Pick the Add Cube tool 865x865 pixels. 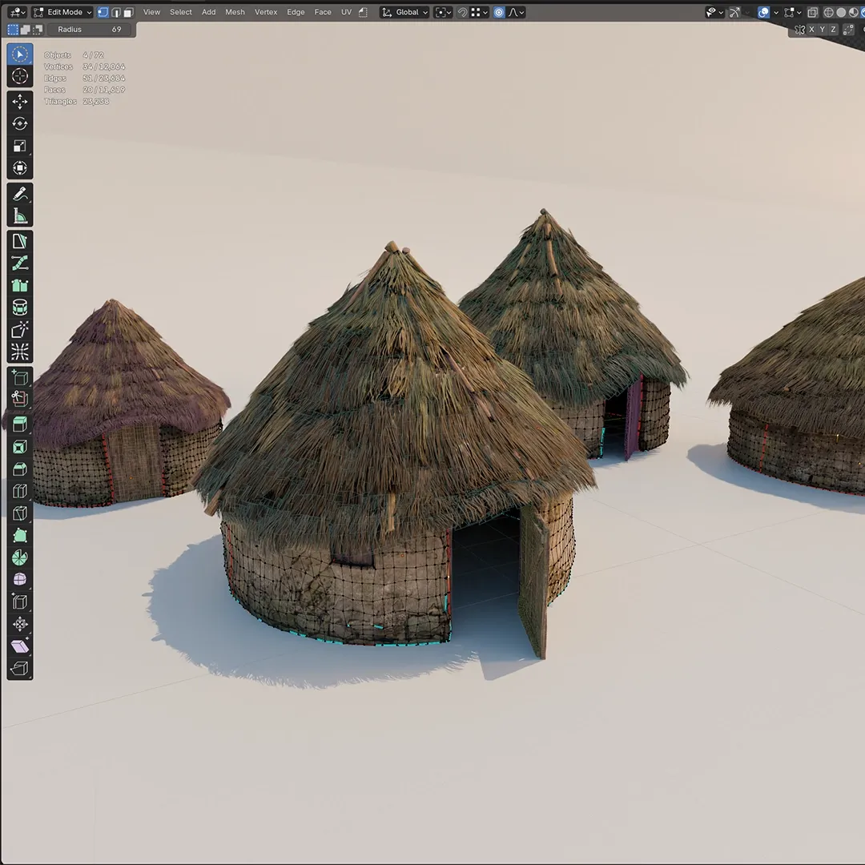point(20,378)
